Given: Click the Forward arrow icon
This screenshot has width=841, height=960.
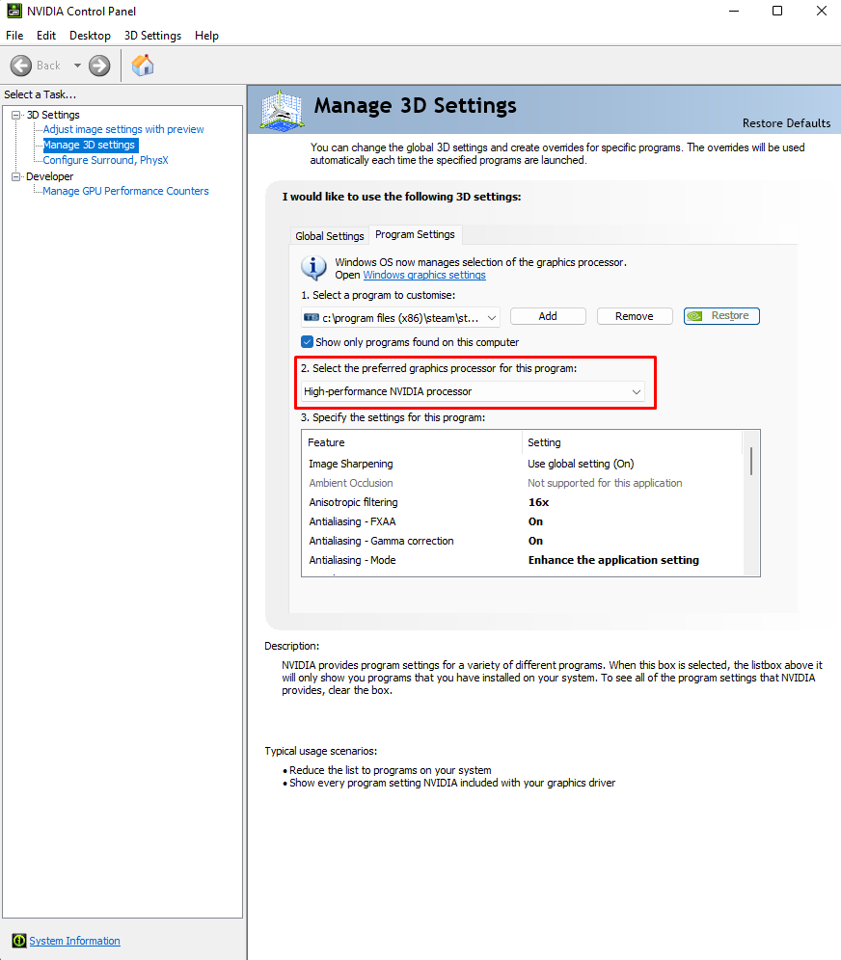Looking at the screenshot, I should click(x=99, y=66).
